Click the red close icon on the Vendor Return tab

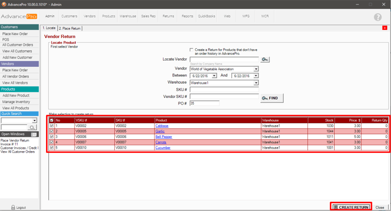385,28
